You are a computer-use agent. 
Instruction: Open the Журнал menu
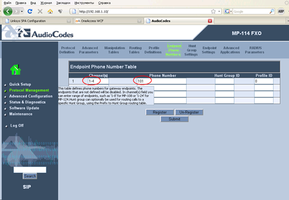point(46,3)
